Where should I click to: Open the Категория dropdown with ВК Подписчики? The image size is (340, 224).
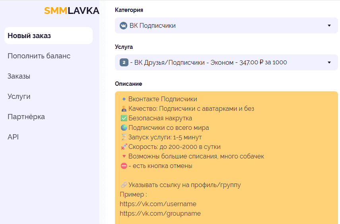[x=226, y=25]
